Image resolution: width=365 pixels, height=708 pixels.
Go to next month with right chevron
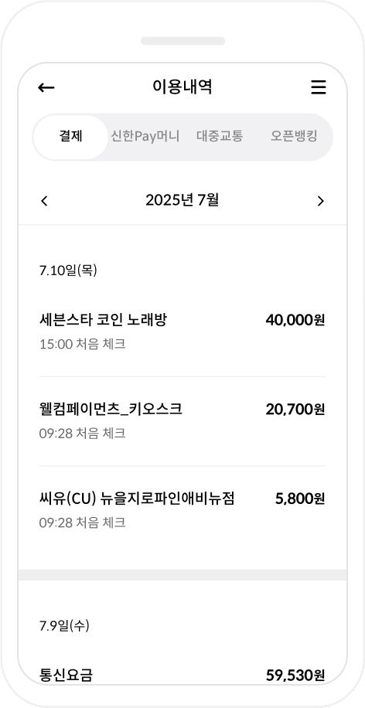pyautogui.click(x=321, y=201)
